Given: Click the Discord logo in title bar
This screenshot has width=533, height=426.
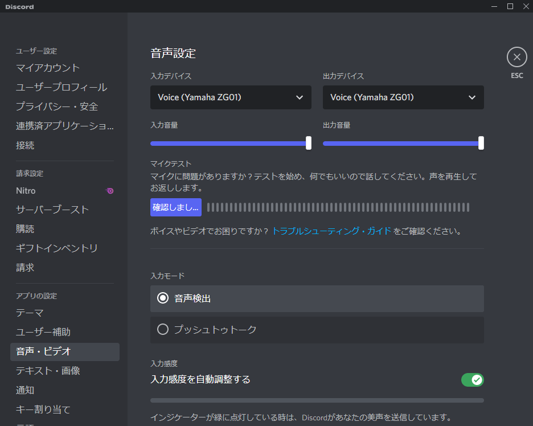Looking at the screenshot, I should pyautogui.click(x=19, y=7).
